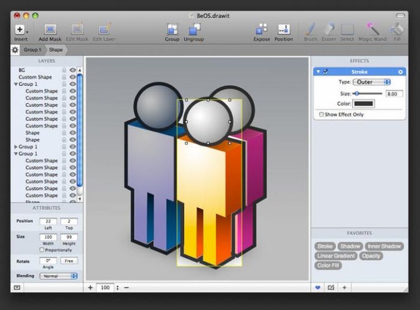Collapse the third Group 1 layer

pos(16,154)
